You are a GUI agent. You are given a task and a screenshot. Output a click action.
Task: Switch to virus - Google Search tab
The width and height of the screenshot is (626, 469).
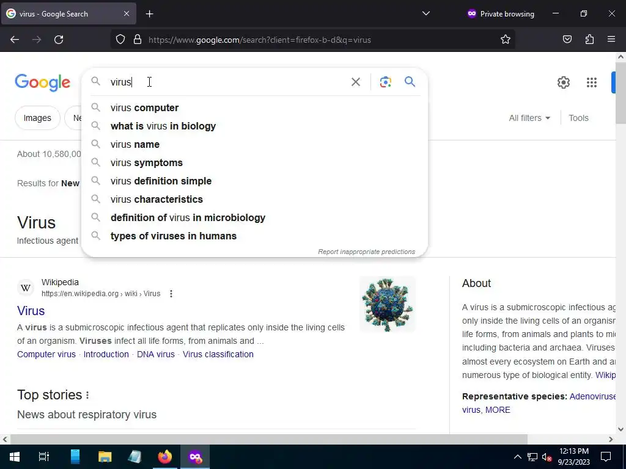click(68, 13)
